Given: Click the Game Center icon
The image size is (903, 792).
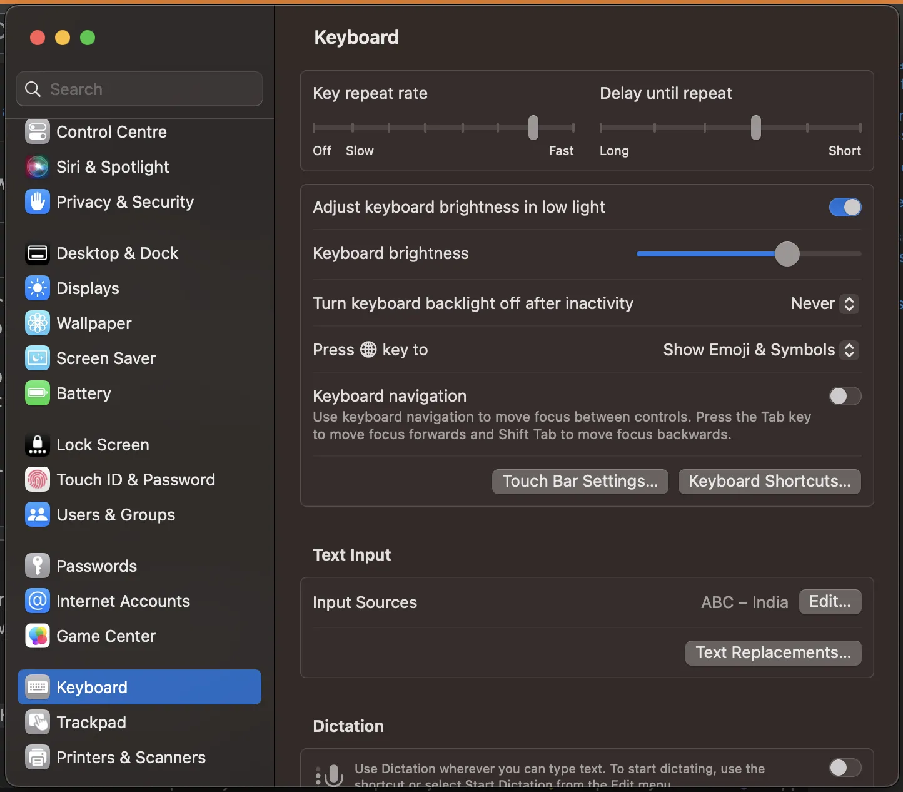Looking at the screenshot, I should 38,636.
